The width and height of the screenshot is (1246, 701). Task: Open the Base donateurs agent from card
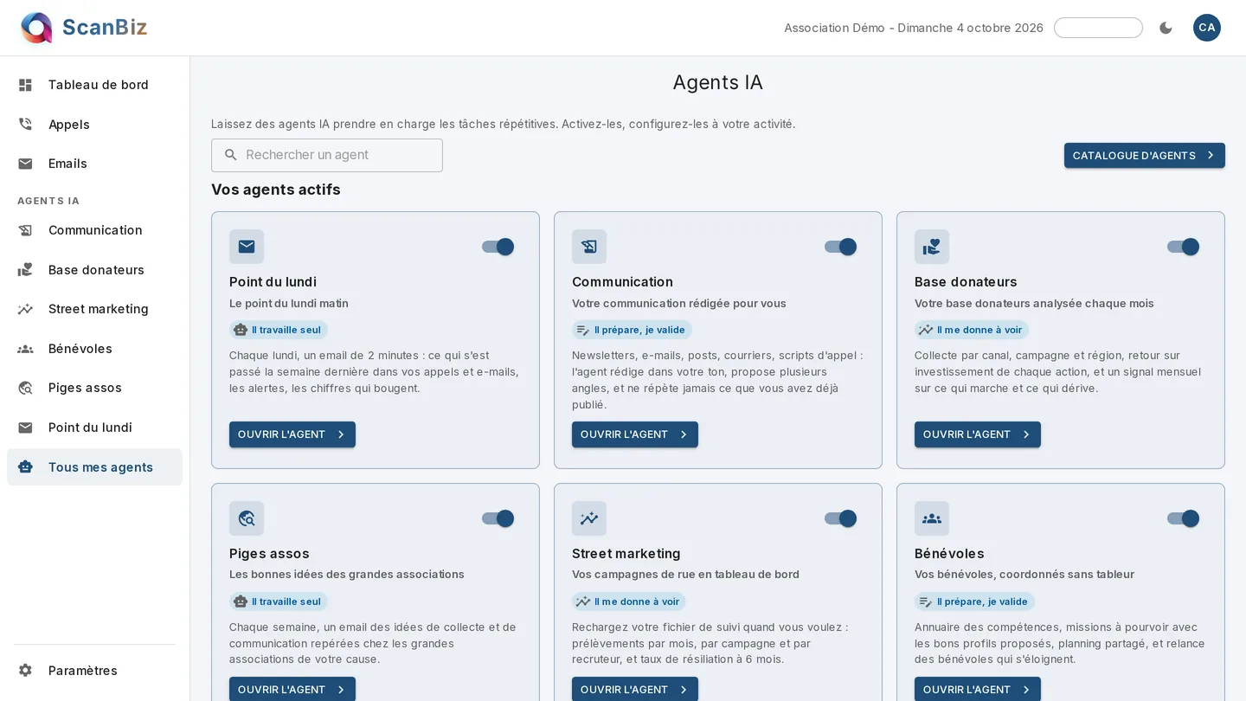click(x=978, y=434)
